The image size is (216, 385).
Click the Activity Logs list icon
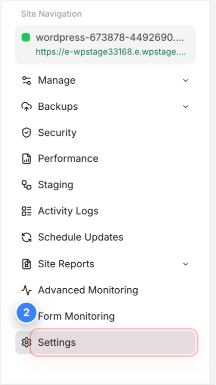tap(26, 211)
